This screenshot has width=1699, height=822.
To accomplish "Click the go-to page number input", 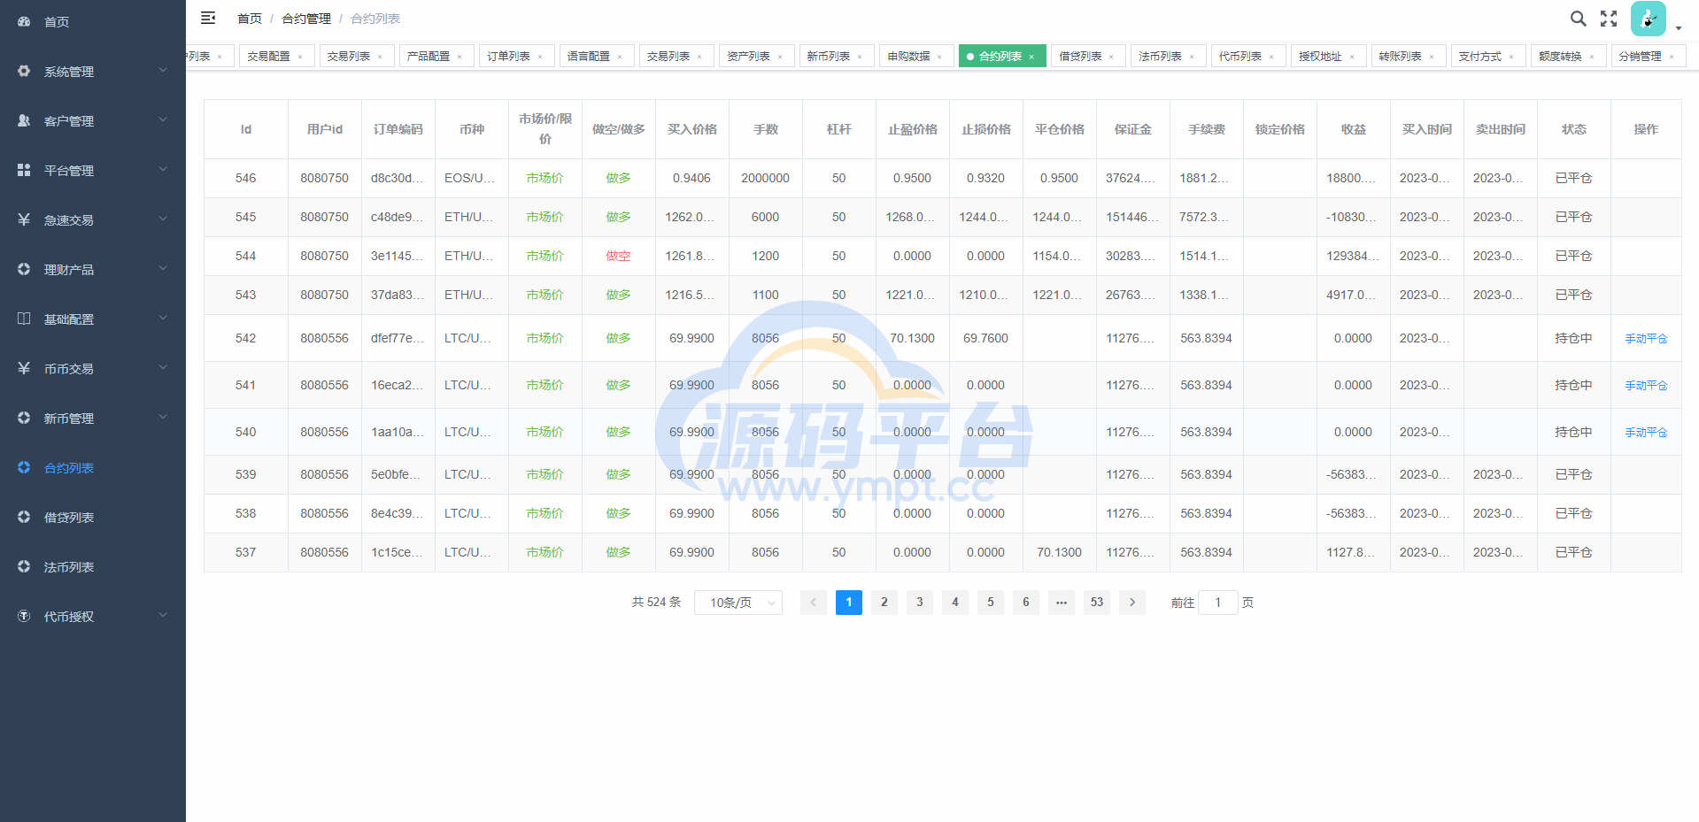I will tap(1217, 603).
